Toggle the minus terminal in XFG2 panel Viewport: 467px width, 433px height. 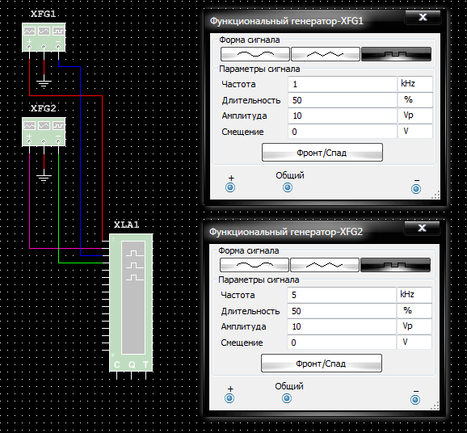(415, 400)
